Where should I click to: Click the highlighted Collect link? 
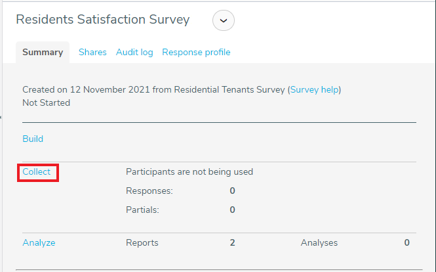coord(37,171)
